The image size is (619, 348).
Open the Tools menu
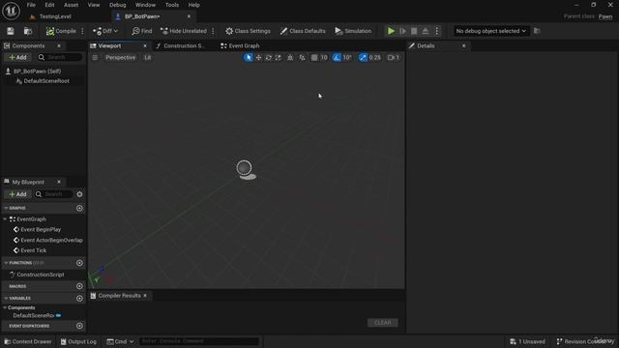(x=172, y=5)
